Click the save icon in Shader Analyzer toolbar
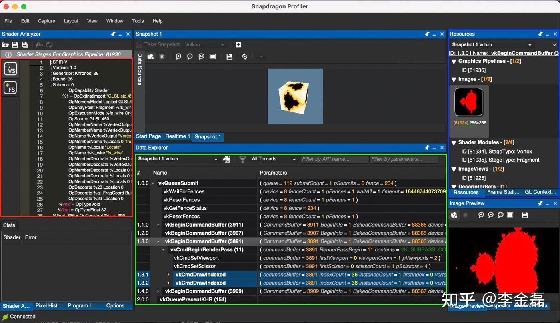 pos(15,44)
